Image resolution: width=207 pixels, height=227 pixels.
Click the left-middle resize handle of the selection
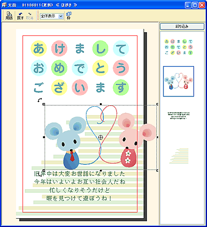pyautogui.click(x=43, y=137)
